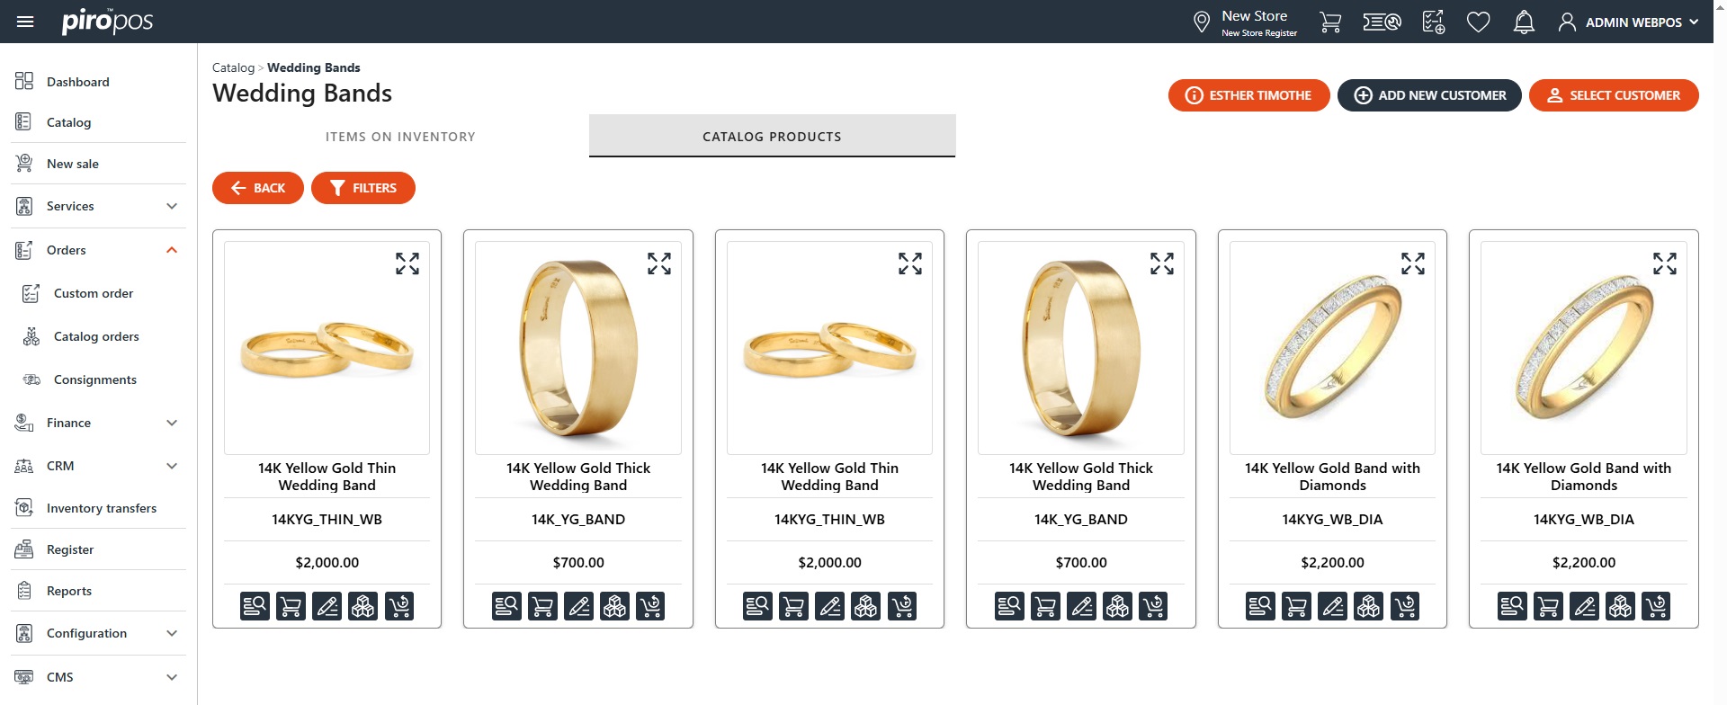The image size is (1727, 705).
Task: Click the Back button
Action: (x=258, y=188)
